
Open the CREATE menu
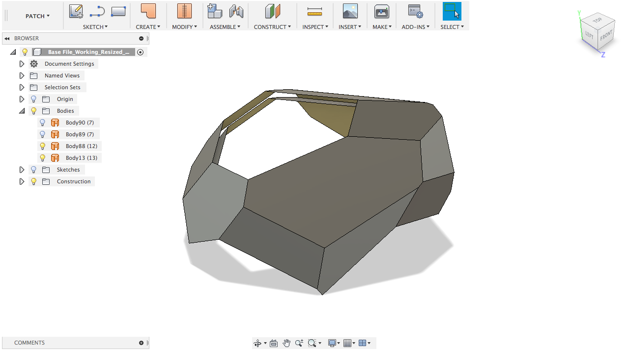tap(148, 27)
